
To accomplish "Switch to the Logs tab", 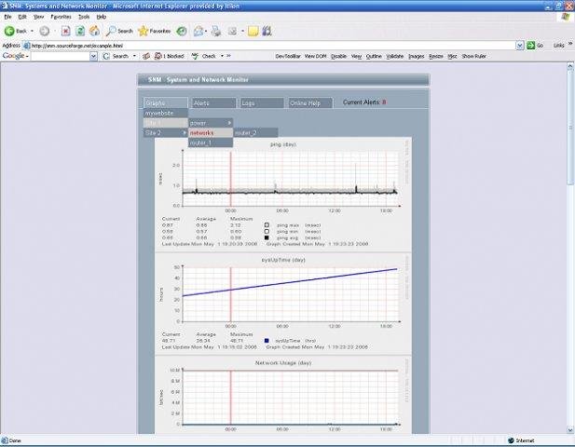I will [262, 103].
